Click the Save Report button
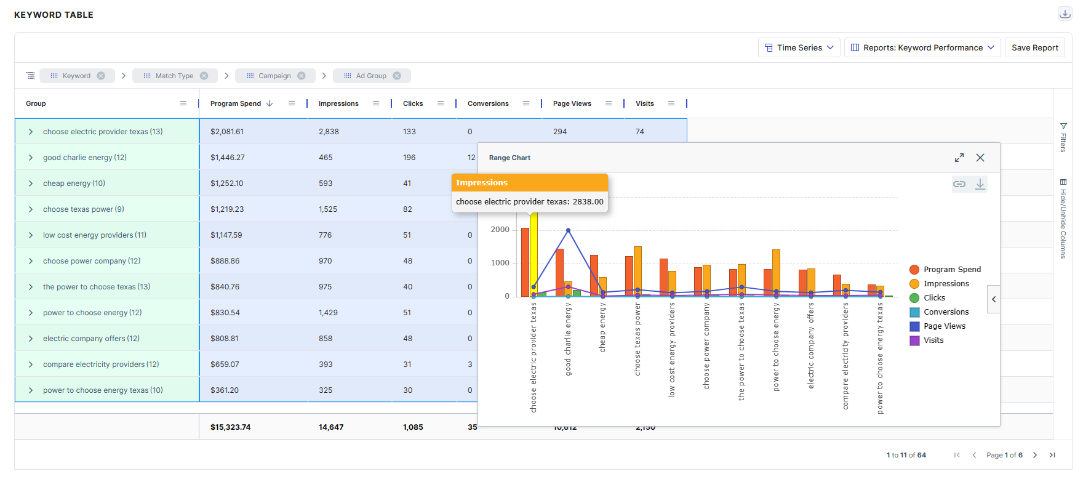 [x=1034, y=47]
